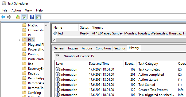Select the RemovalTools folder

36,88
